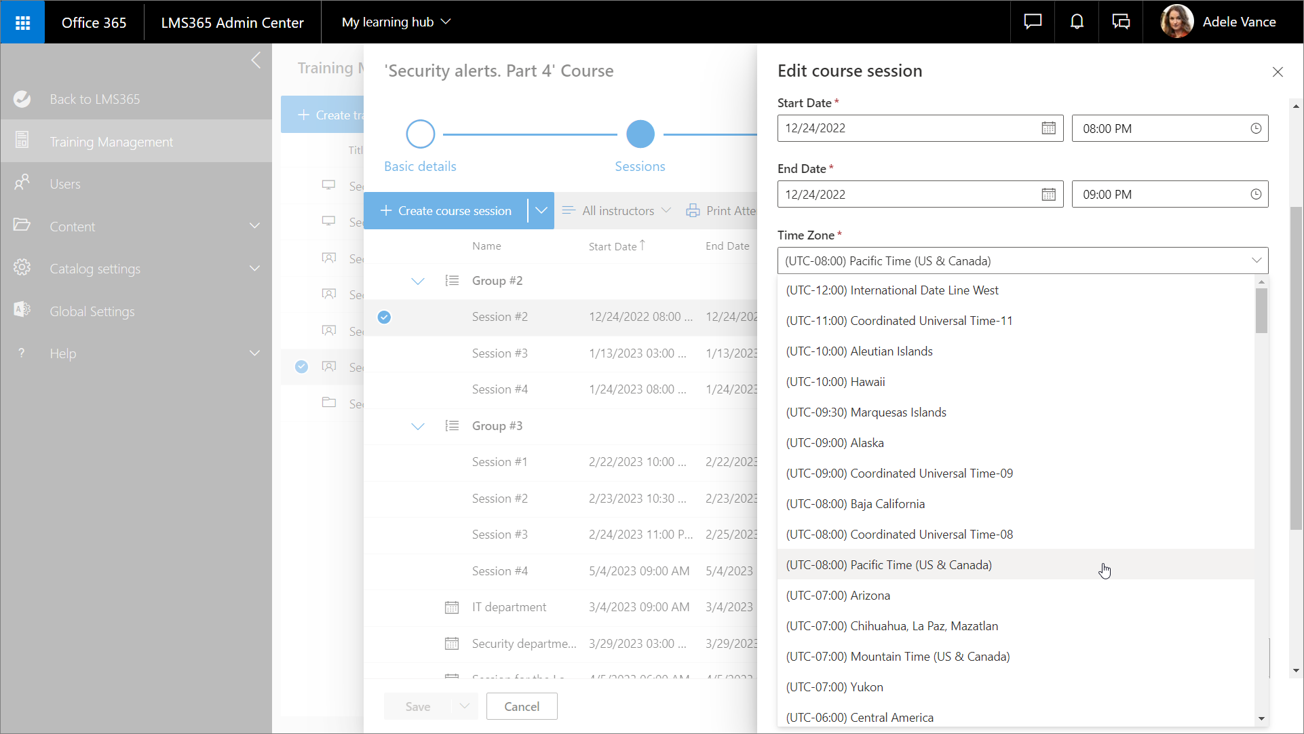Open the End Date clock time picker
This screenshot has height=734, width=1304.
click(x=1256, y=195)
